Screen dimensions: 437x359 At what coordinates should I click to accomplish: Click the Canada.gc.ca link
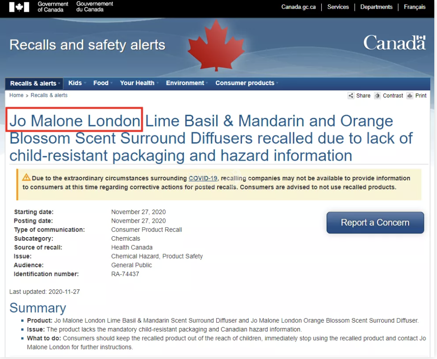(x=298, y=7)
